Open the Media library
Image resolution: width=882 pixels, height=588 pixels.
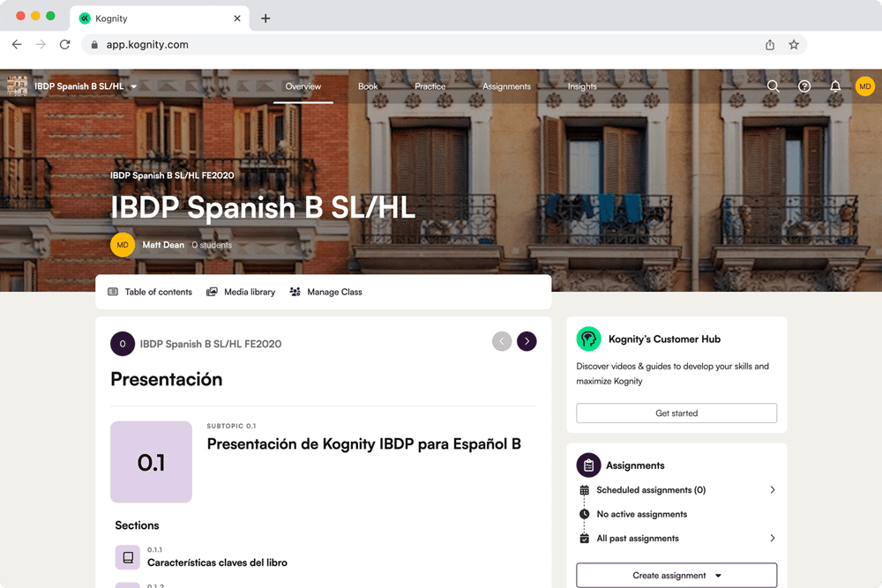coord(240,292)
